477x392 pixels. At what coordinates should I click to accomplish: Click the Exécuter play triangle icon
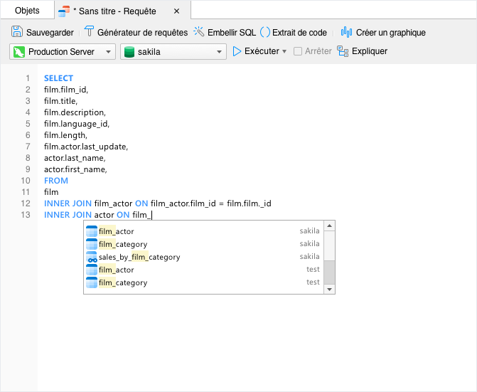click(237, 51)
